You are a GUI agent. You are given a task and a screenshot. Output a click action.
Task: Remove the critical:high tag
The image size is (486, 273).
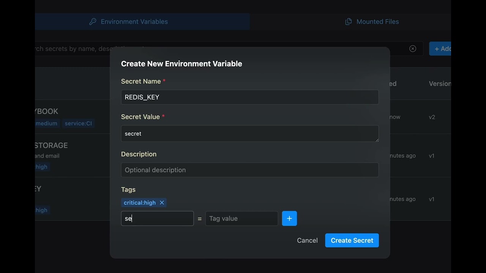coord(162,202)
